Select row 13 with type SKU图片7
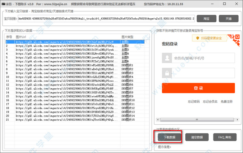The image size is (243, 153). [x=75, y=89]
